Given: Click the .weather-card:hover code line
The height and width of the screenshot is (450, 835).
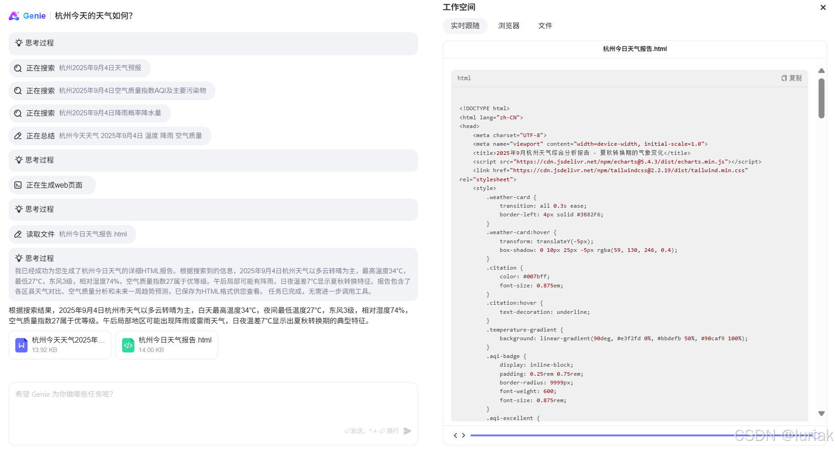Looking at the screenshot, I should tap(522, 232).
